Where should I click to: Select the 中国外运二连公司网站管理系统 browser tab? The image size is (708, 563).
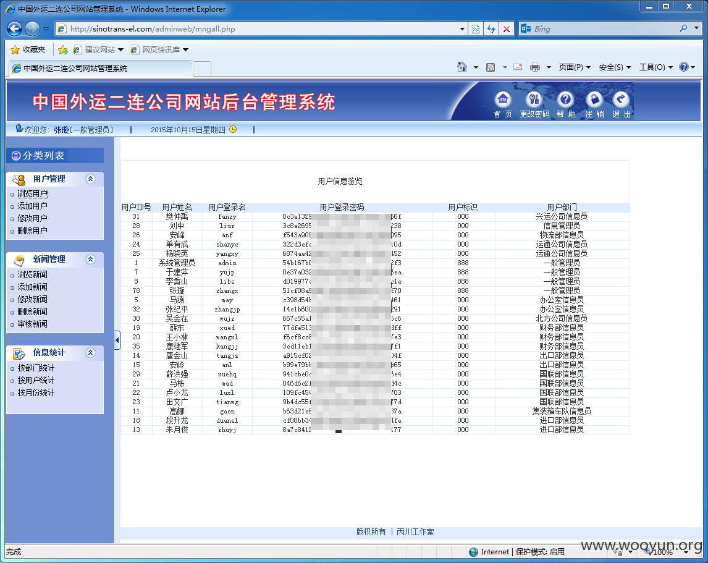[x=101, y=68]
